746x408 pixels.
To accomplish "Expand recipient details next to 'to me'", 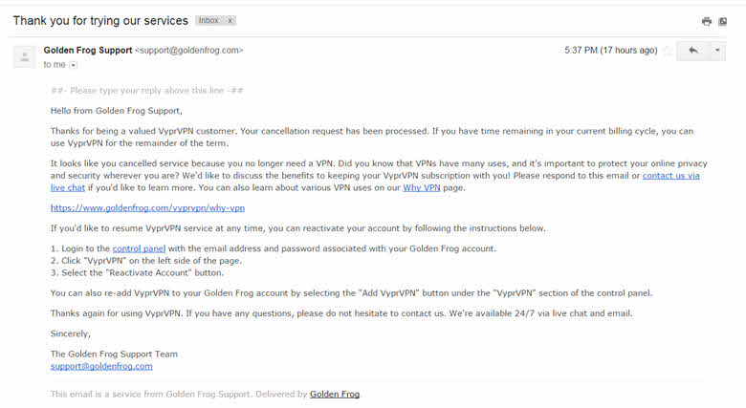I will 74,65.
